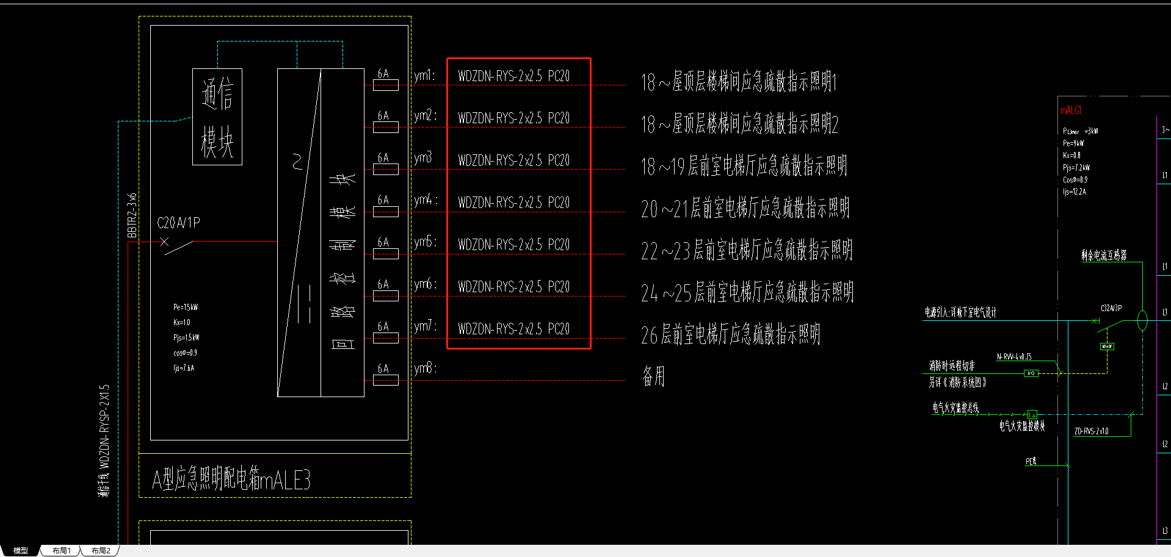Click the 6A fuse symbol on ym4
The height and width of the screenshot is (557, 1171).
pos(385,212)
